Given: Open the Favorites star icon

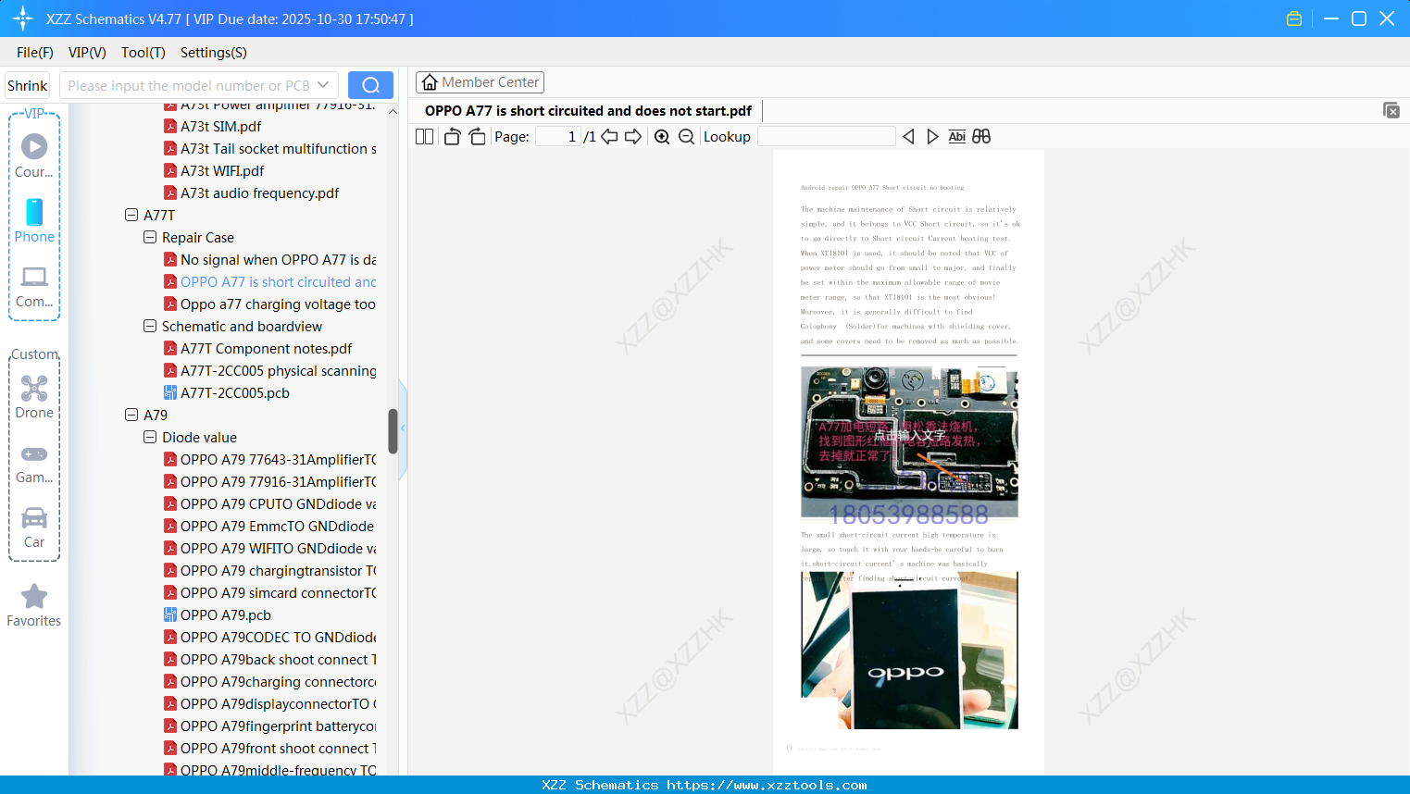Looking at the screenshot, I should [x=34, y=605].
